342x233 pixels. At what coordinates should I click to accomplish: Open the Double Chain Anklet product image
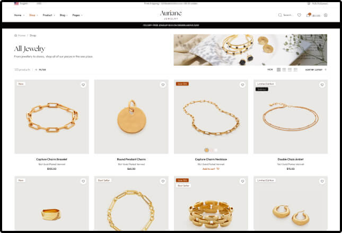point(291,117)
